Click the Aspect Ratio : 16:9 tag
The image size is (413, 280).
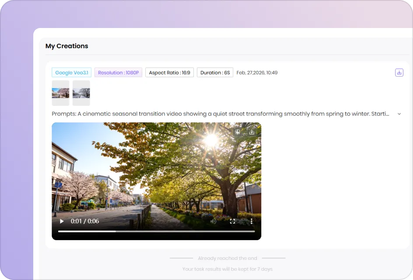tap(169, 73)
